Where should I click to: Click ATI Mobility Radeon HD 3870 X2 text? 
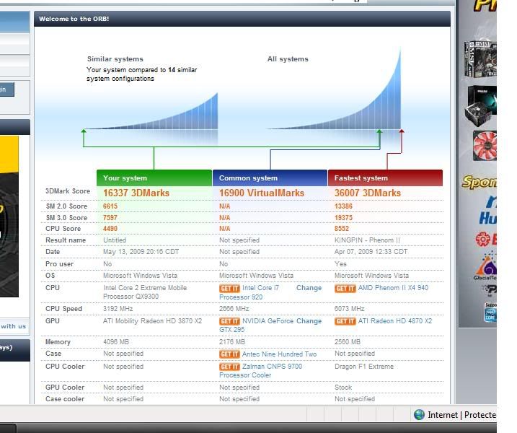(152, 321)
